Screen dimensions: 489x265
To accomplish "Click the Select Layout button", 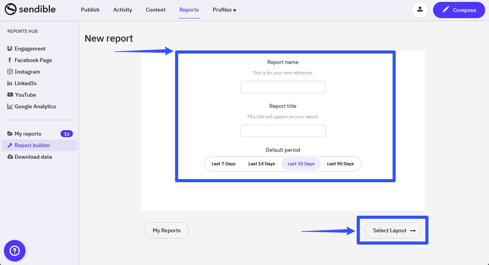I will pyautogui.click(x=393, y=230).
